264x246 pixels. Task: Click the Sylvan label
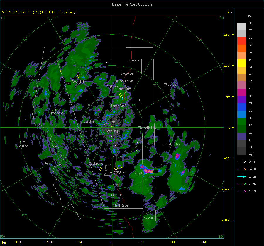[x=112, y=86]
